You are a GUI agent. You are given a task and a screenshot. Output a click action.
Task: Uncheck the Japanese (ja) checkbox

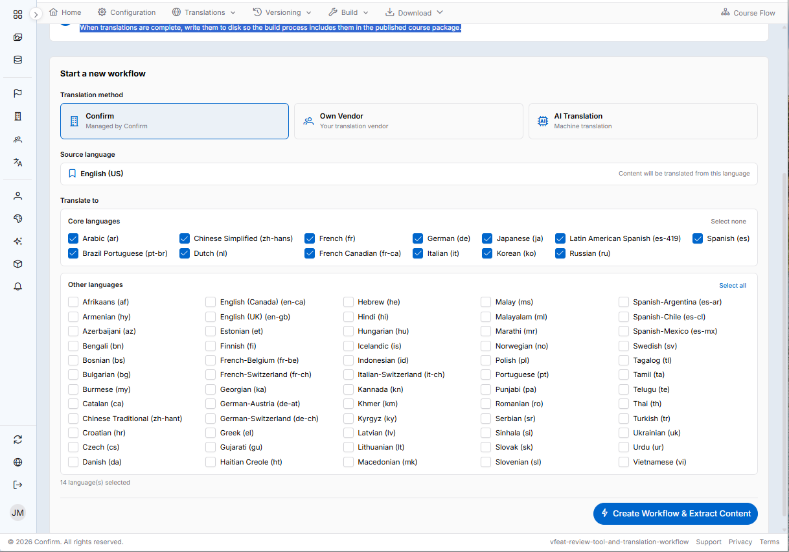click(487, 238)
